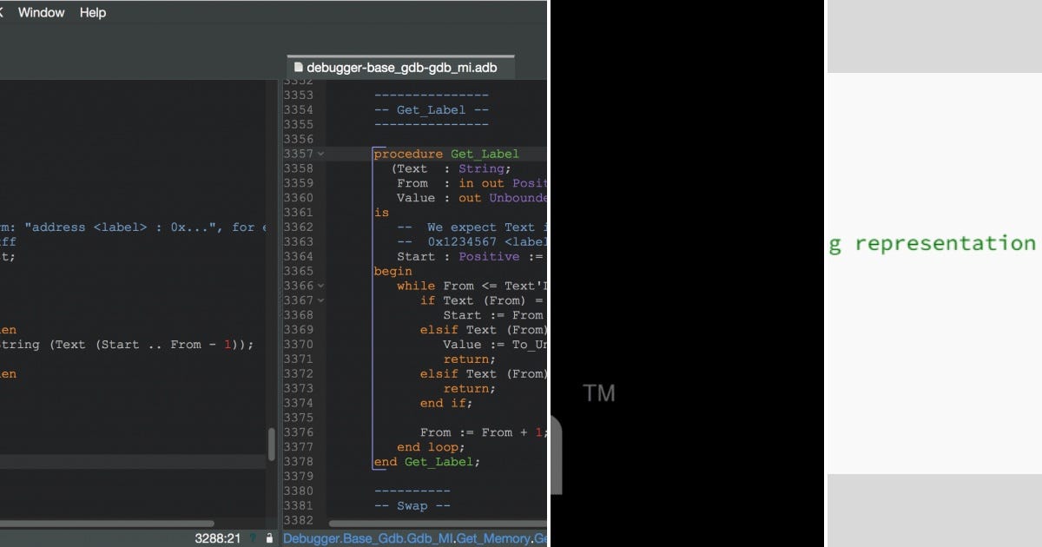Click 'is' keyword on line 3361
Image resolution: width=1042 pixels, height=547 pixels.
pos(382,212)
